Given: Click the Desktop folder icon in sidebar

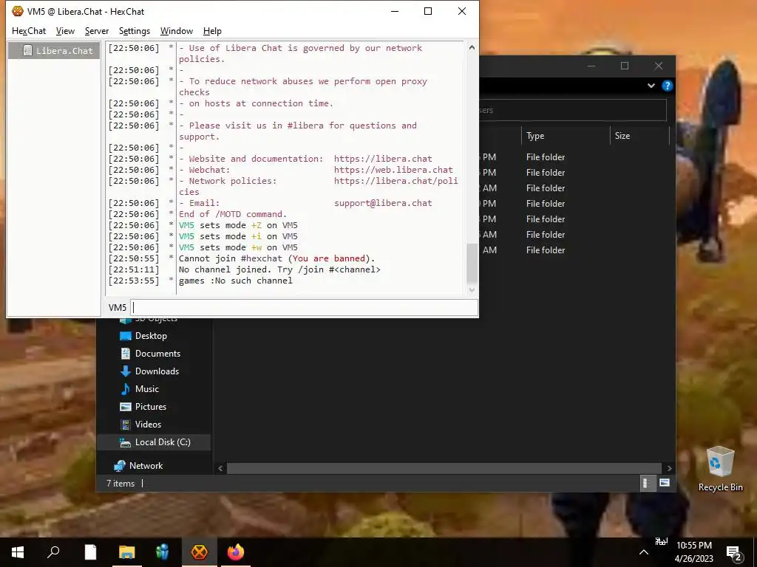Looking at the screenshot, I should [126, 336].
